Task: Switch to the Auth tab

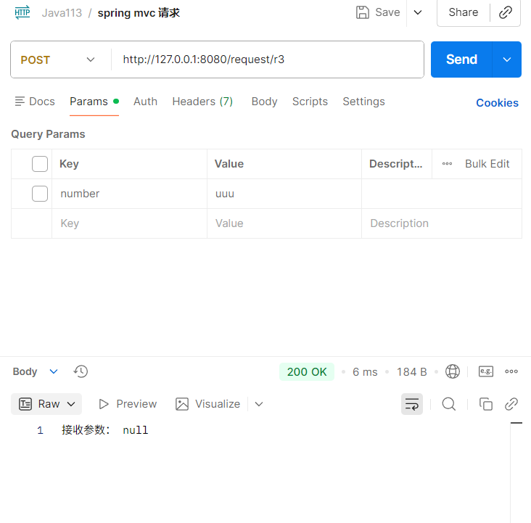Action: 145,102
